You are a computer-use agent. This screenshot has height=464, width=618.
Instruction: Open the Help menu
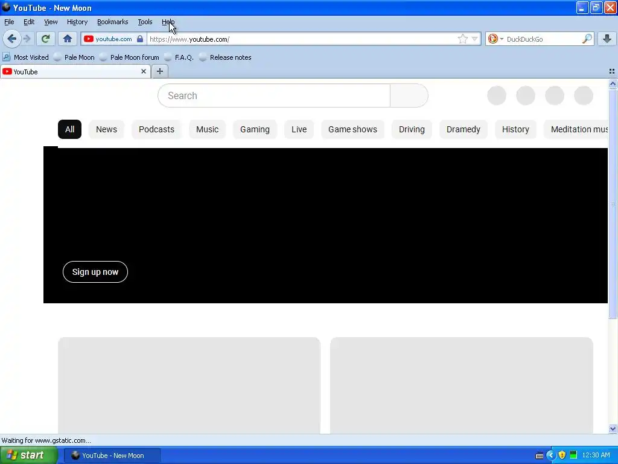[x=168, y=22]
